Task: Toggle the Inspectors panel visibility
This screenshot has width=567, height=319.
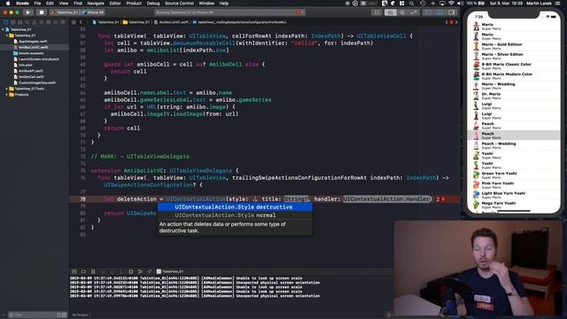Action: click(x=451, y=12)
